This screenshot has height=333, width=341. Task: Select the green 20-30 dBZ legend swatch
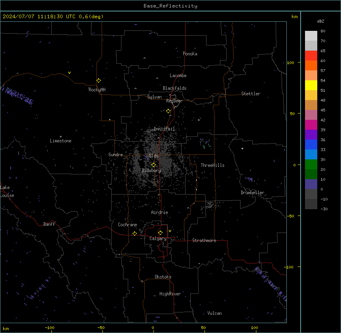click(x=311, y=165)
